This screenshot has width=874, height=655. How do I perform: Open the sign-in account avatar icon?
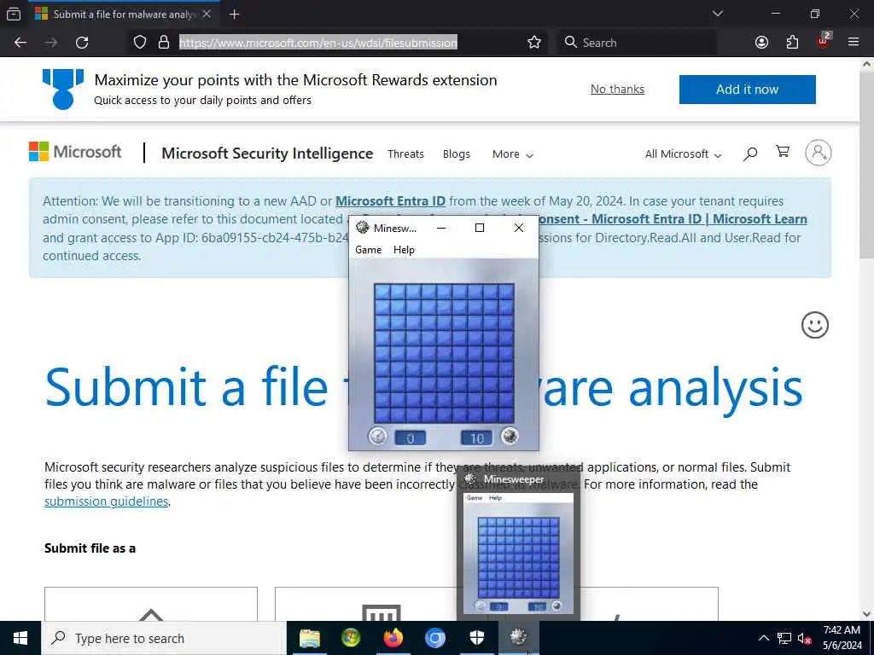[x=819, y=152]
